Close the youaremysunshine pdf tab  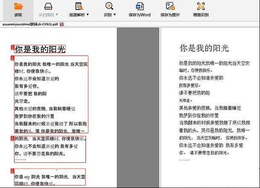point(62,24)
